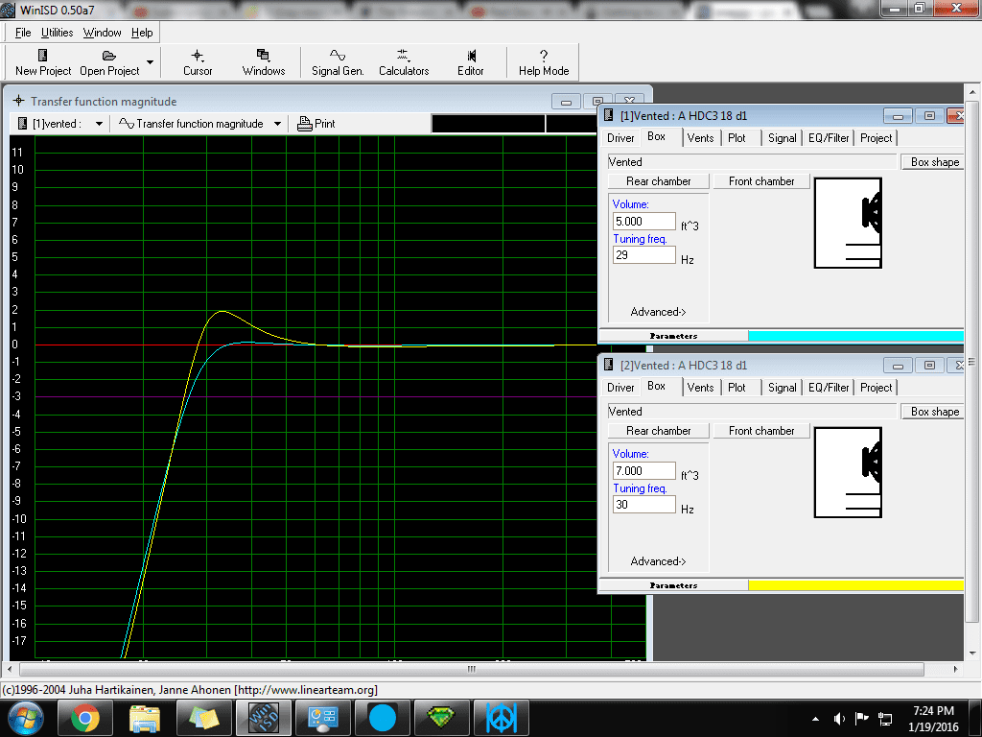Open Google Chrome from the taskbar
Screen dimensions: 982x737
pyautogui.click(x=85, y=717)
